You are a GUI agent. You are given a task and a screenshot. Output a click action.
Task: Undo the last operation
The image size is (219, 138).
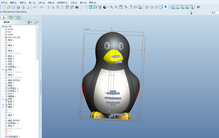click(35, 7)
